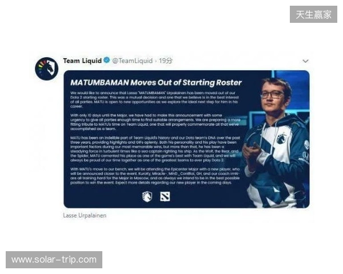The image size is (343, 274).
Task: Click the player's glasses in the photo
Action: pyautogui.click(x=273, y=95)
